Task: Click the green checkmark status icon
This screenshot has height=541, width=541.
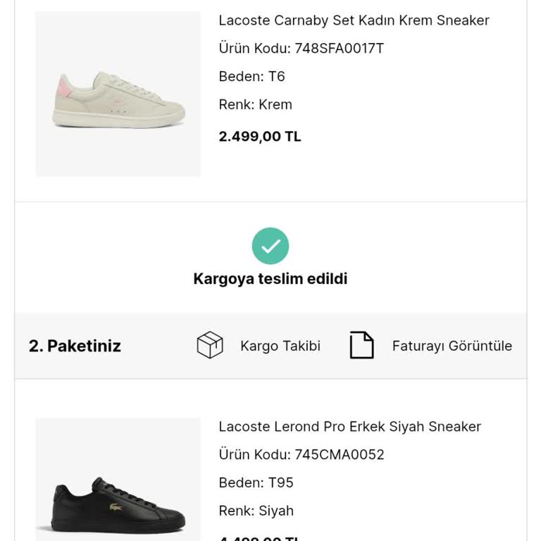Action: [270, 246]
